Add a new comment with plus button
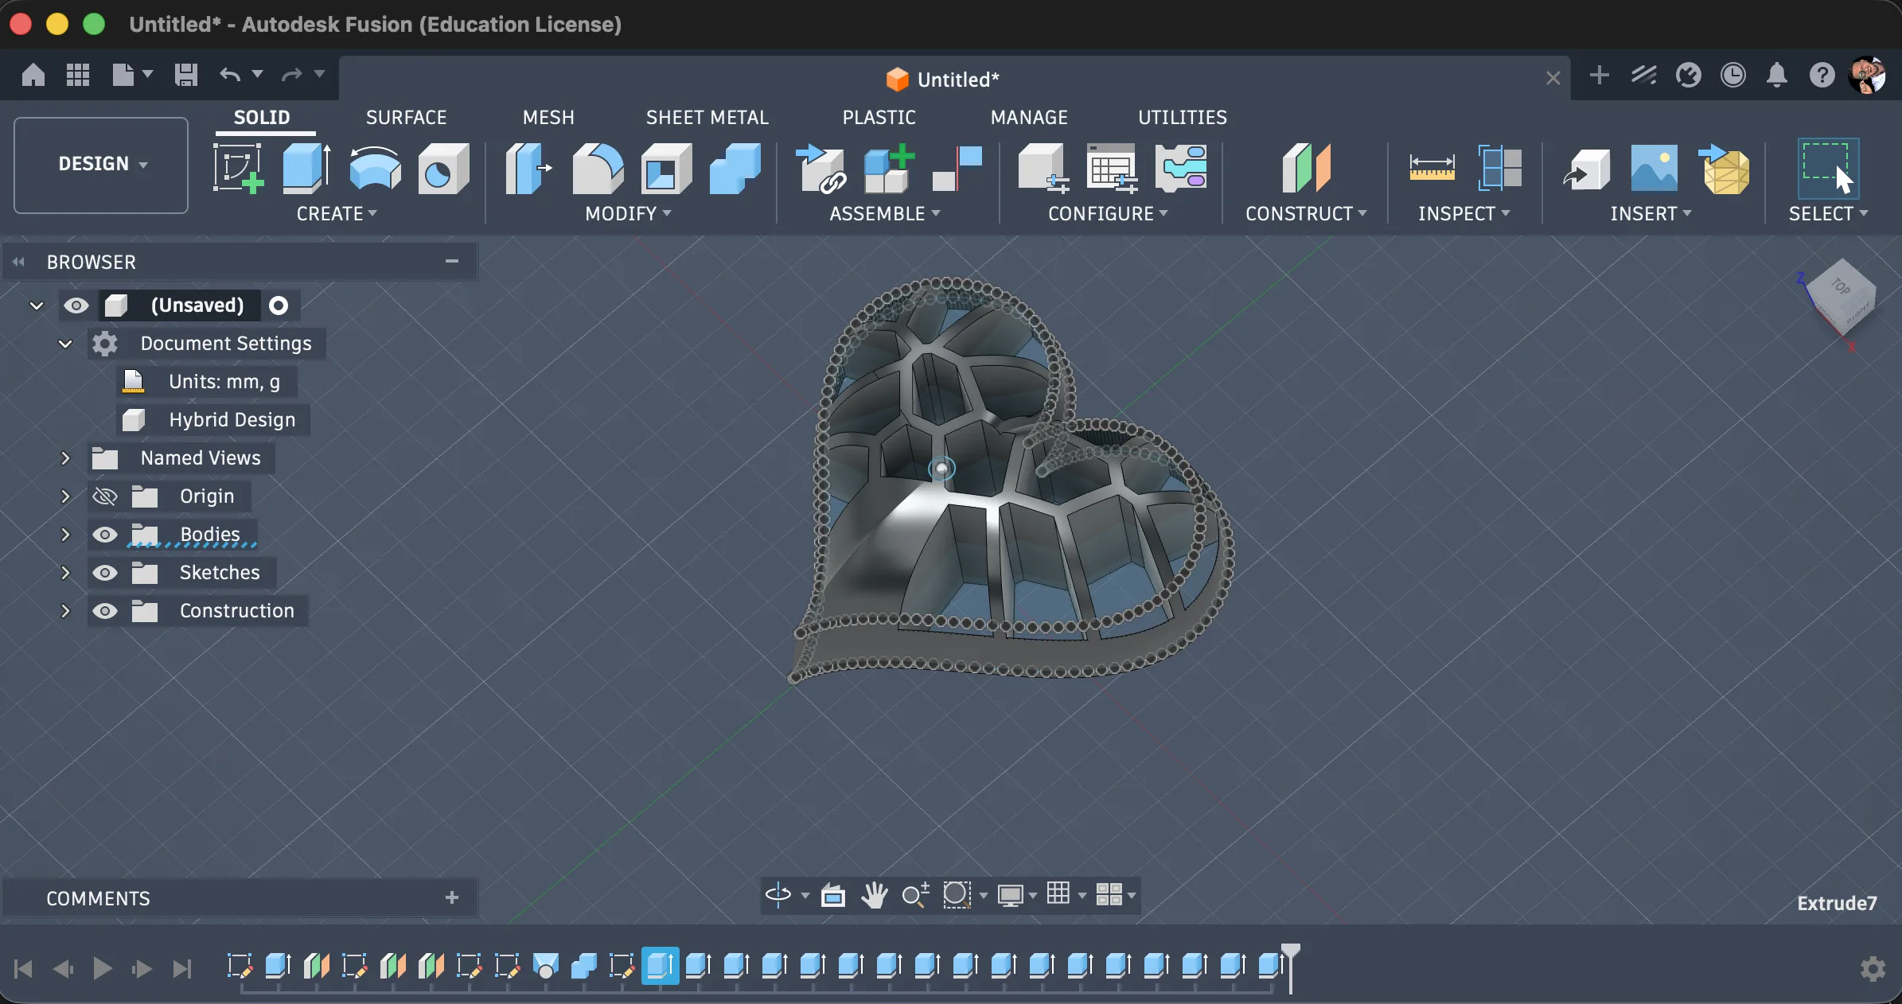Image resolution: width=1902 pixels, height=1004 pixels. [x=452, y=897]
